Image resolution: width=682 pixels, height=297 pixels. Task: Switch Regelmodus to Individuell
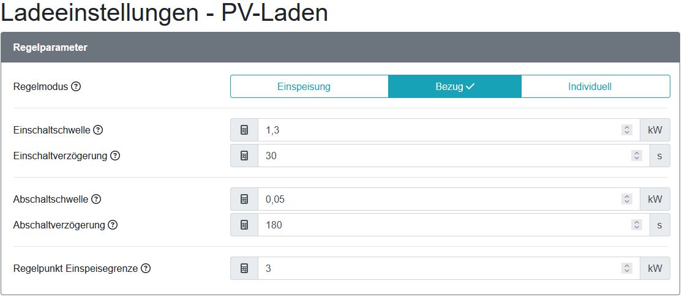pos(590,86)
